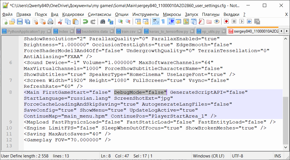Print the document using printer icon
The height and width of the screenshot is (160, 290).
click(50, 22)
